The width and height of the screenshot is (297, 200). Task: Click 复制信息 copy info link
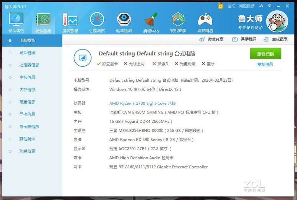tap(265, 65)
